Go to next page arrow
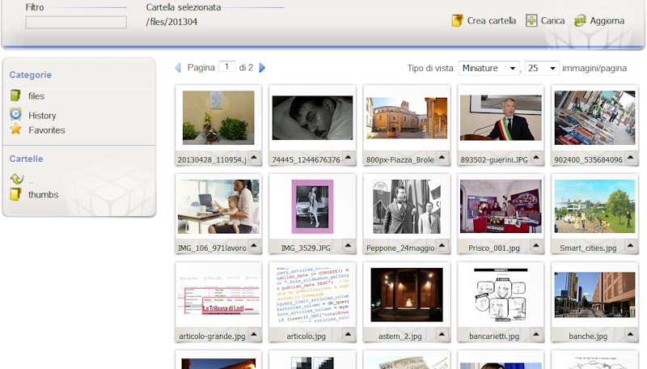Viewport: 647px width, 369px height. [x=262, y=68]
